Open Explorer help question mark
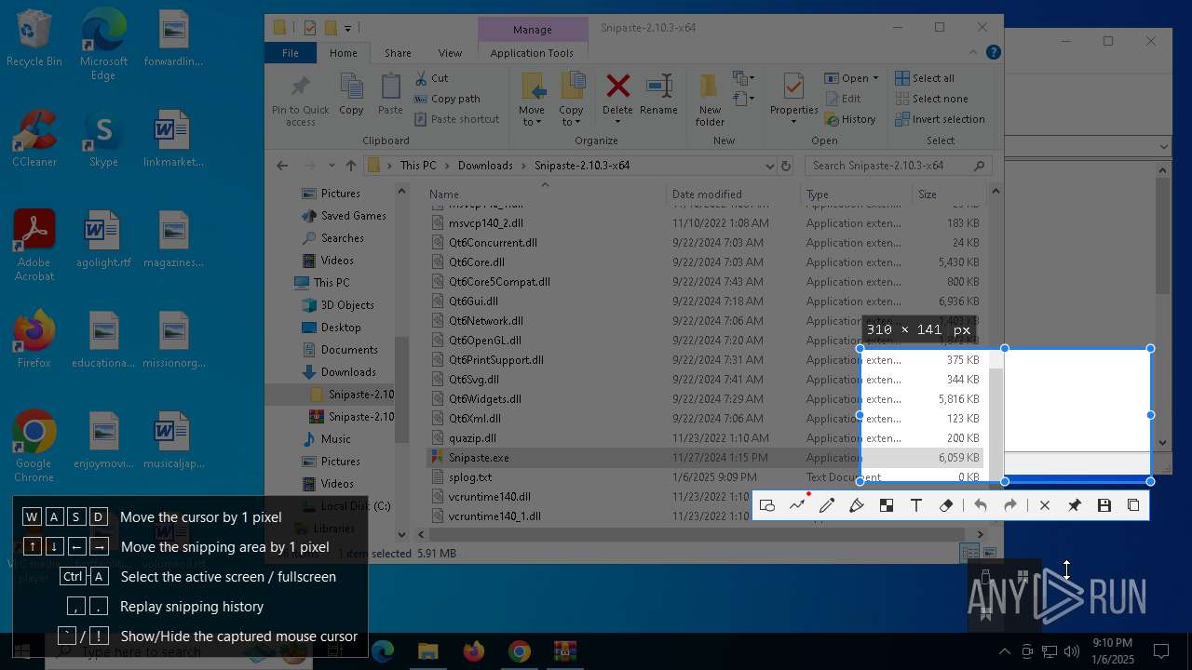 (x=995, y=53)
